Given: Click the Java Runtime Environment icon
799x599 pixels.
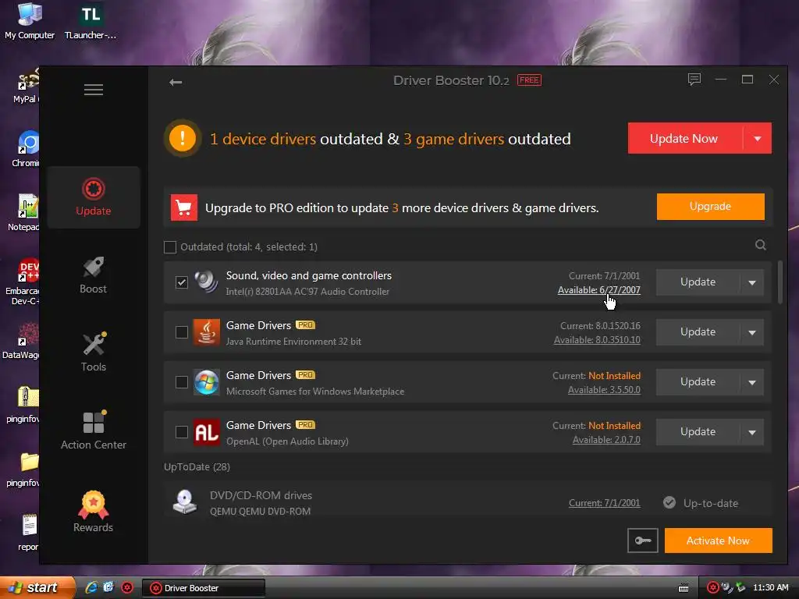Looking at the screenshot, I should coord(206,332).
